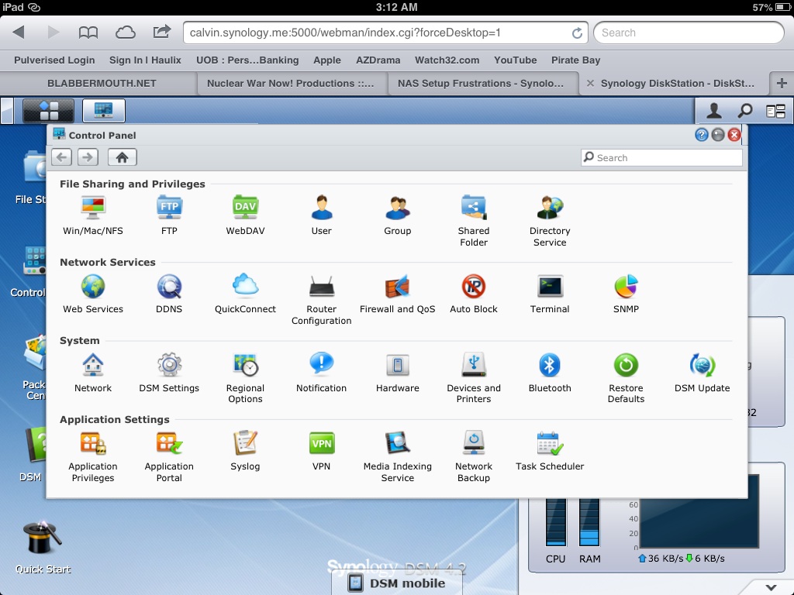Viewport: 794px width, 595px height.
Task: Open DSM search magnifier
Action: point(744,110)
